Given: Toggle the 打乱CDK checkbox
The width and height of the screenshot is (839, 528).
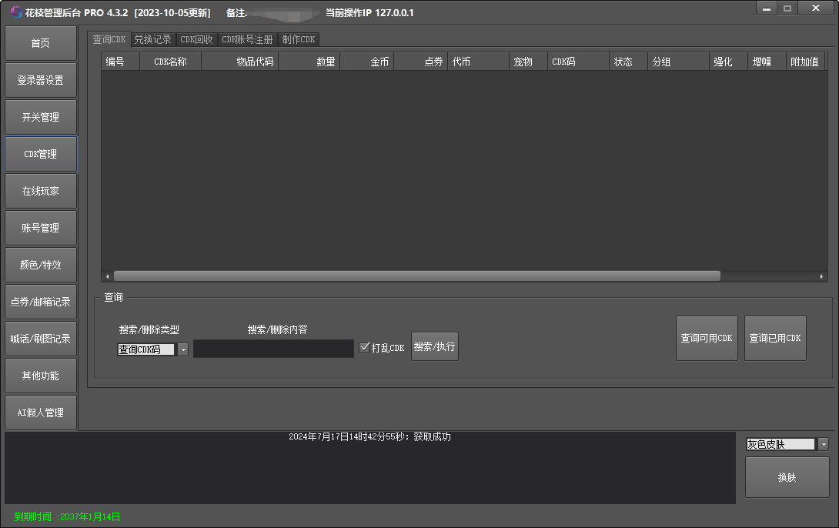Looking at the screenshot, I should pos(365,348).
